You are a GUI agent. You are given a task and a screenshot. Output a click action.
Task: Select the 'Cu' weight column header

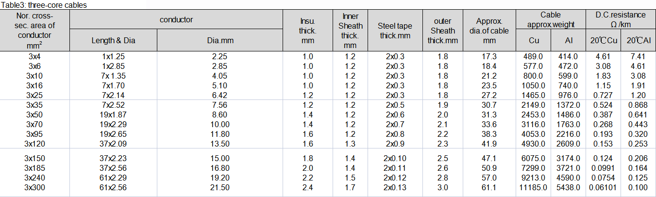tap(533, 41)
